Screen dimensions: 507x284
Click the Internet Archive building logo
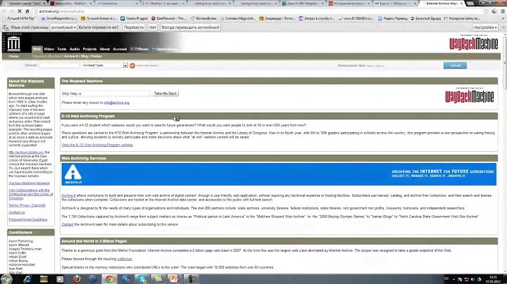(15, 46)
